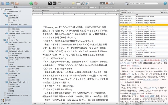Viewport: 168px width, 105px height.
Task: Click the red Trash toolbar icon
Action: click(x=36, y=3)
